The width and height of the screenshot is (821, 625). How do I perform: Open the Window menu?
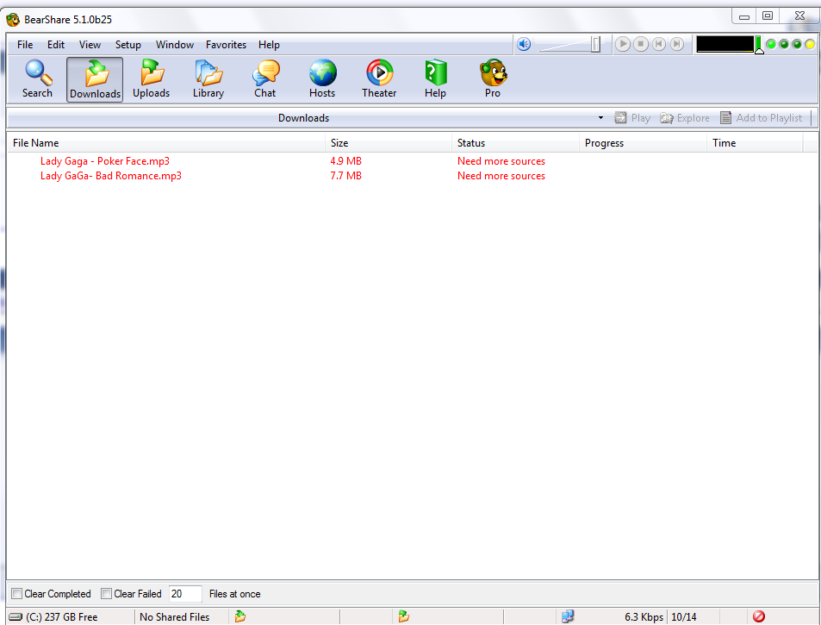point(175,45)
